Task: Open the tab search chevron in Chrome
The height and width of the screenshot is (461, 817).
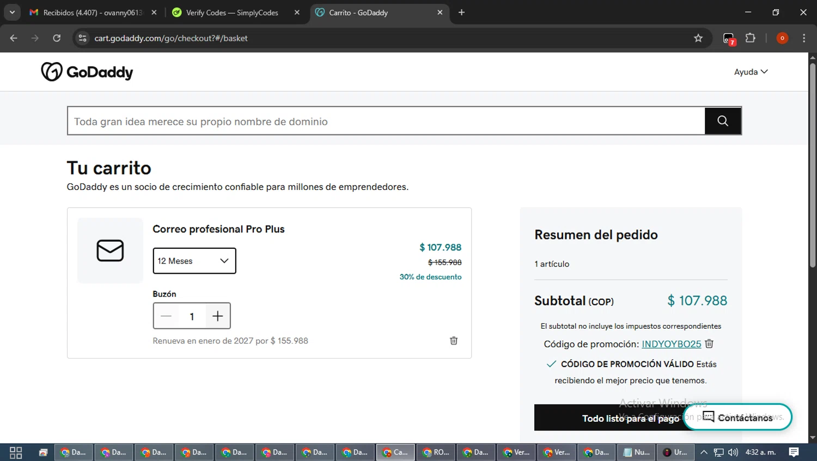Action: [12, 12]
